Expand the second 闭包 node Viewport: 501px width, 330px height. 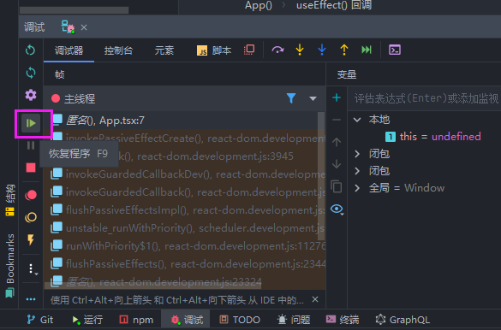tap(357, 171)
